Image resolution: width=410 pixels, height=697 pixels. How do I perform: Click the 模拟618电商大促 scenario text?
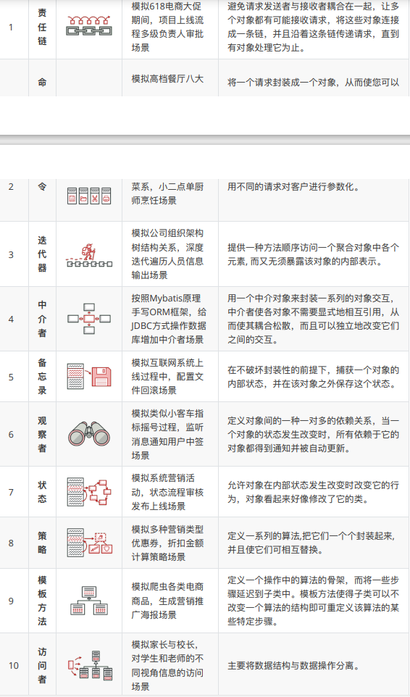168,27
